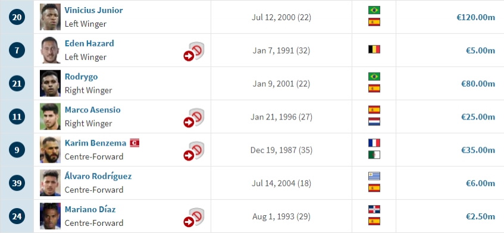Image resolution: width=504 pixels, height=233 pixels.
Task: Click Vinicius Junior's Brazil flag icon
Action: tap(374, 10)
